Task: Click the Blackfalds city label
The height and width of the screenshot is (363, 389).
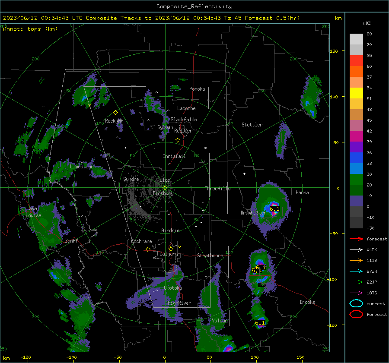Action: (x=184, y=120)
